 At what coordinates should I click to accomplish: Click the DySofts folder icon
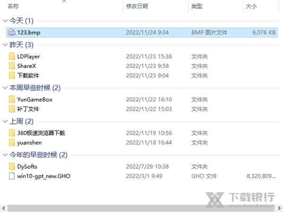point(12,167)
